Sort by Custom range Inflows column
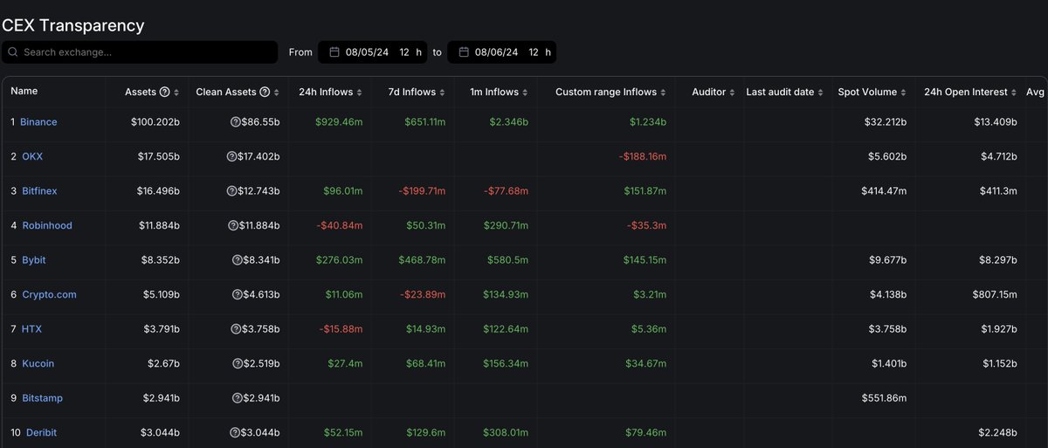Screen dimensions: 1048x448 (665, 93)
